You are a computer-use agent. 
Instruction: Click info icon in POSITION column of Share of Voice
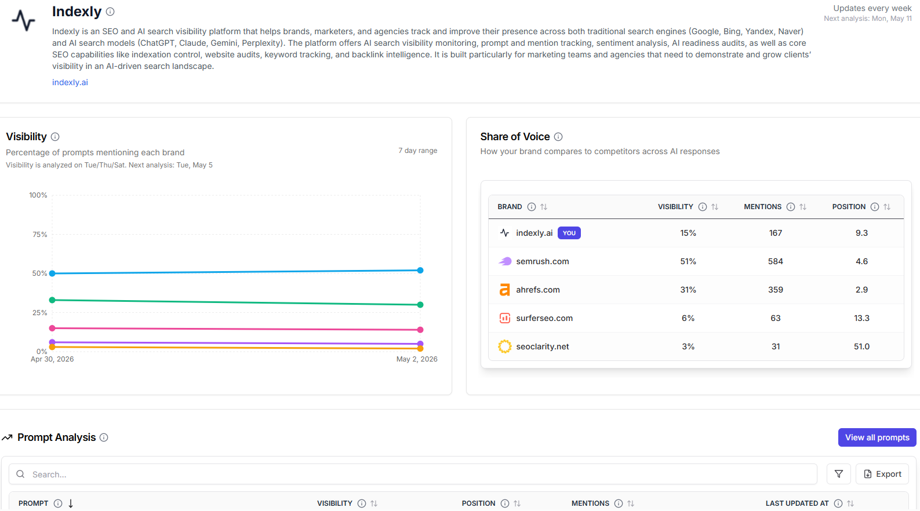[875, 207]
